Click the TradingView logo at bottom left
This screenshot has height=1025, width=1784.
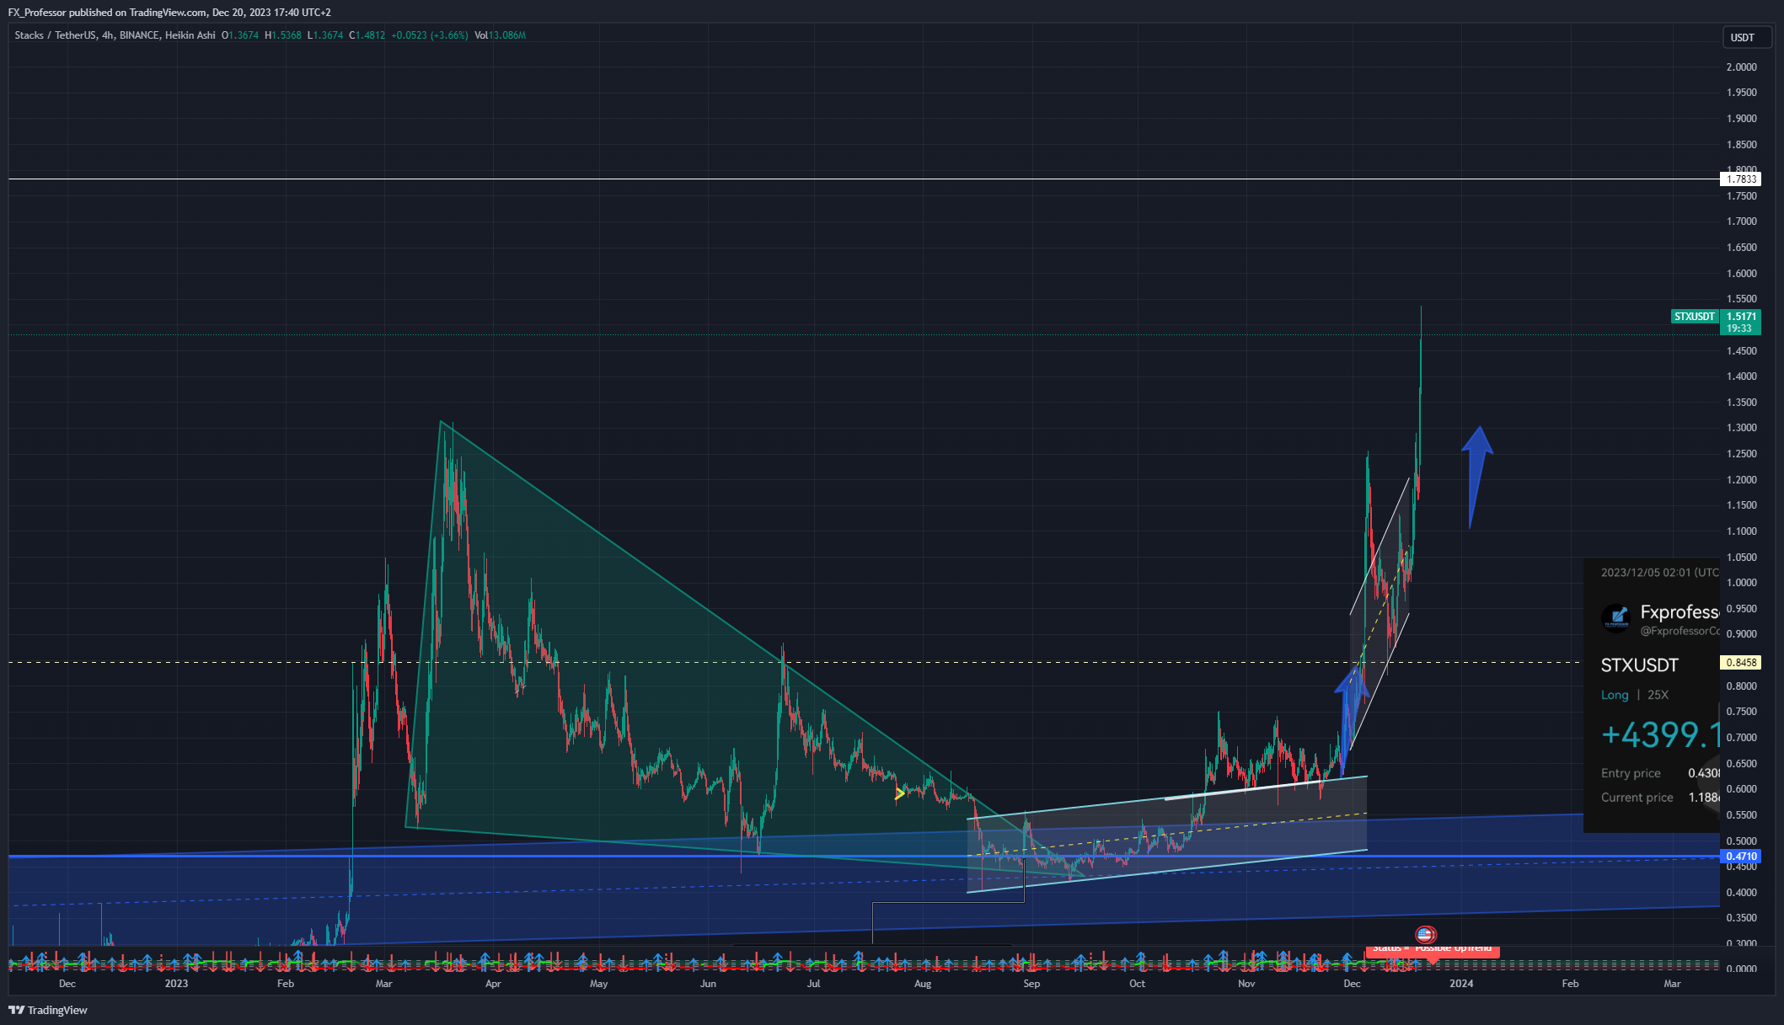click(48, 1010)
